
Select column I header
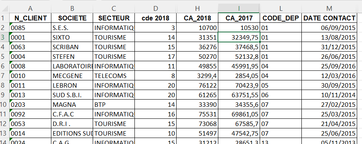[x=239, y=8]
